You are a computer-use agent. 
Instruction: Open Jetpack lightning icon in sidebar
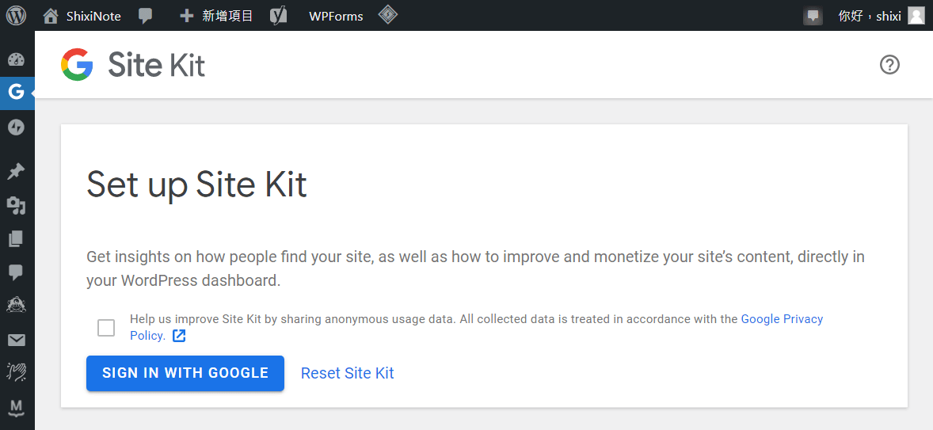pos(16,127)
